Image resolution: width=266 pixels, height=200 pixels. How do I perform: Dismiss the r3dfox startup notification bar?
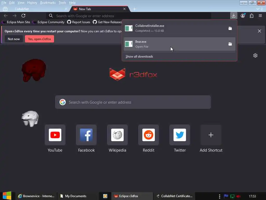click(x=260, y=31)
